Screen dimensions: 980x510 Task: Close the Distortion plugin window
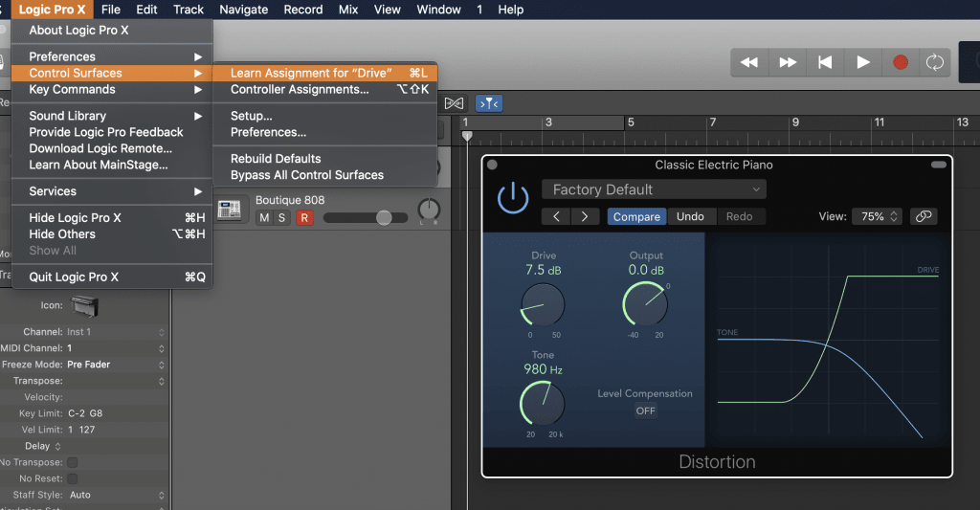click(492, 165)
